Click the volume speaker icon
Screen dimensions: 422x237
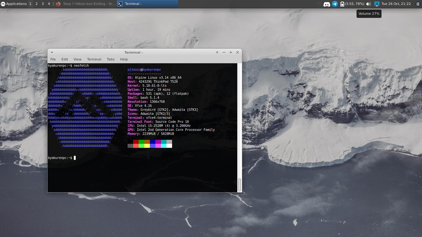click(368, 4)
